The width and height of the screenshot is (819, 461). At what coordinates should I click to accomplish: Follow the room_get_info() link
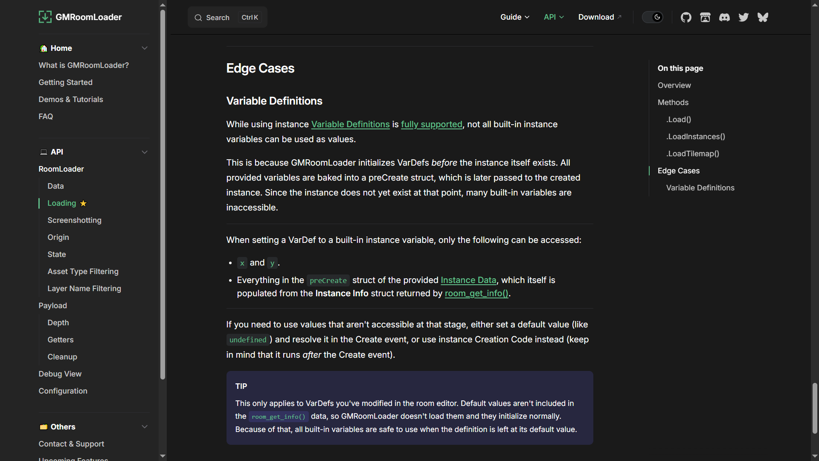[x=476, y=294]
